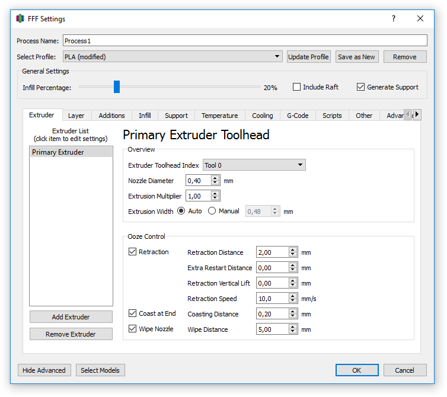Screen dimensions: 447x397
Task: Click the Process Name text field
Action: tap(244, 41)
